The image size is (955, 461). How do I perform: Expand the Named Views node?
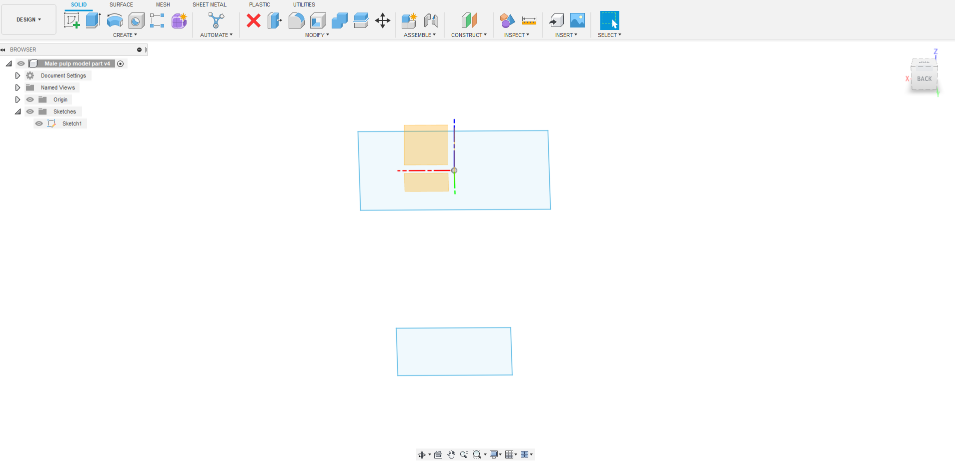(x=18, y=87)
